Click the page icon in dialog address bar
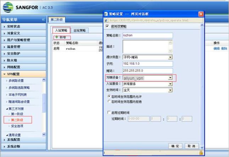This screenshot has width=229, height=157. click(x=106, y=20)
